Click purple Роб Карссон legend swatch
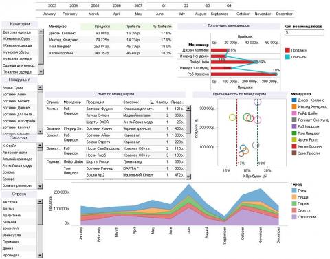The width and height of the screenshot is (330, 259). pyautogui.click(x=294, y=126)
